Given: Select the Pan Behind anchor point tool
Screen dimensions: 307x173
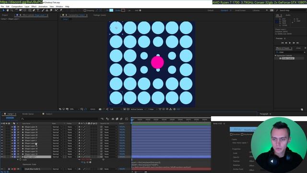Looking at the screenshot, I should pos(25,11).
